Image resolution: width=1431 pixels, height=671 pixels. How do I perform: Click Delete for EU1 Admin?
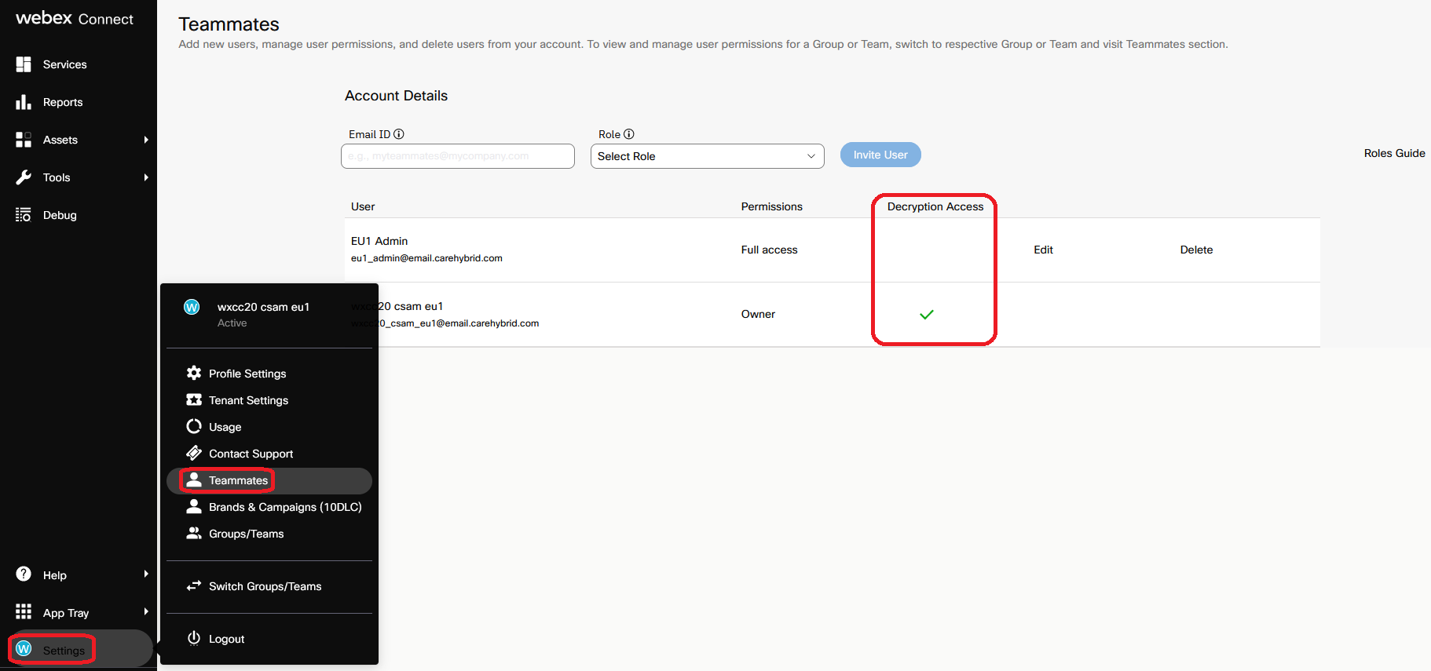coord(1196,250)
